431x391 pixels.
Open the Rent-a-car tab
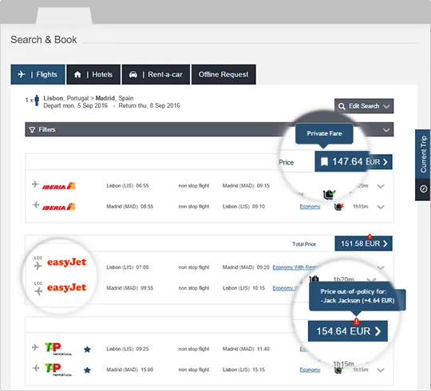point(156,74)
